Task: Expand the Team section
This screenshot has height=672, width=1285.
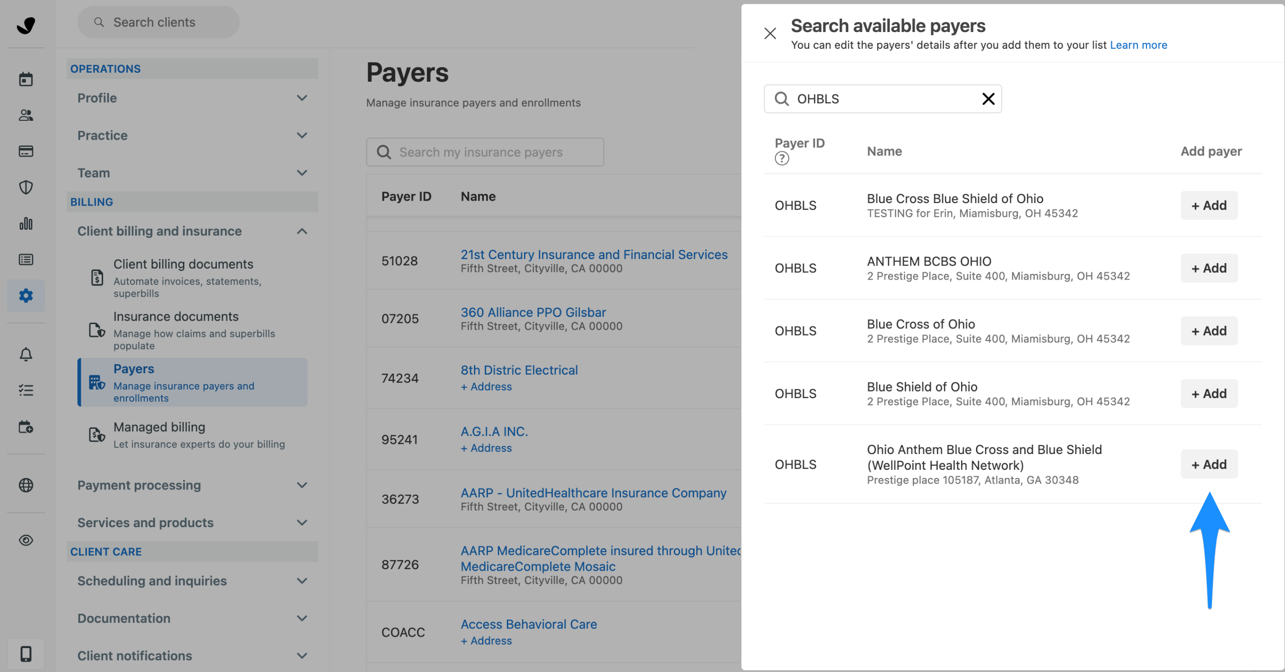Action: [x=302, y=173]
